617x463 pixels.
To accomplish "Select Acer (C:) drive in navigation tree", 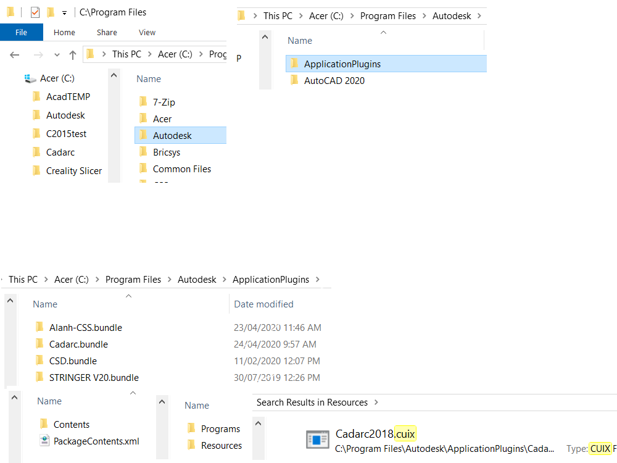I will pos(57,78).
